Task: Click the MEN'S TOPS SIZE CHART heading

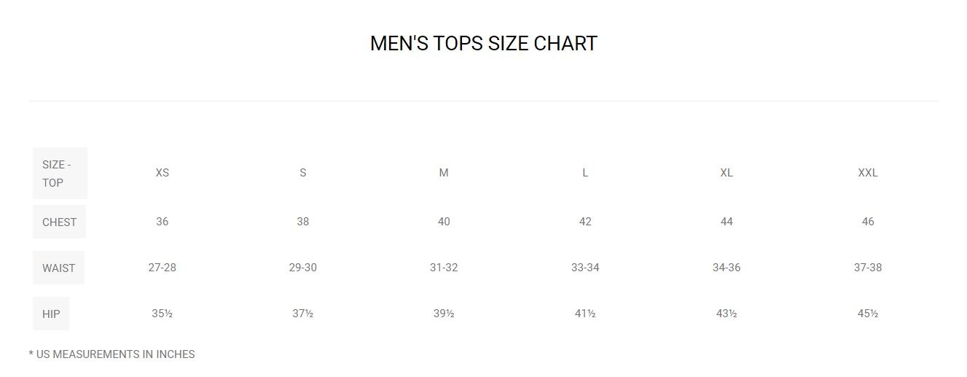Action: pos(483,44)
